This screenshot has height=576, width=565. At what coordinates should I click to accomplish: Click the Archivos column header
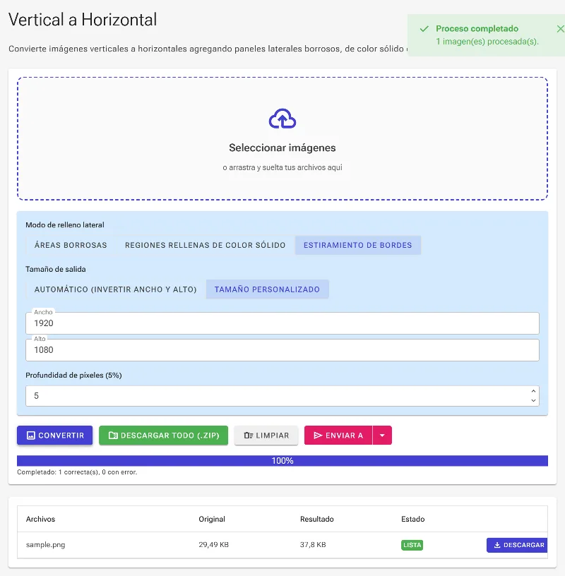40,519
